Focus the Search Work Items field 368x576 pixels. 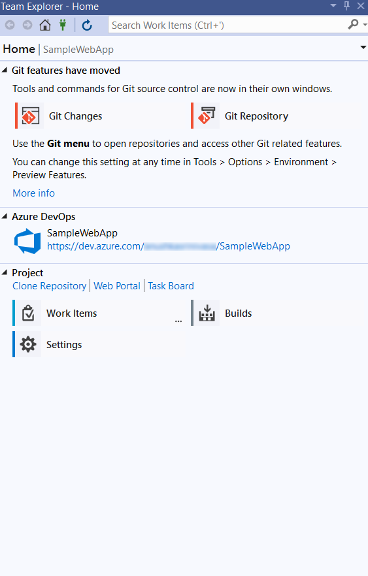(x=228, y=25)
